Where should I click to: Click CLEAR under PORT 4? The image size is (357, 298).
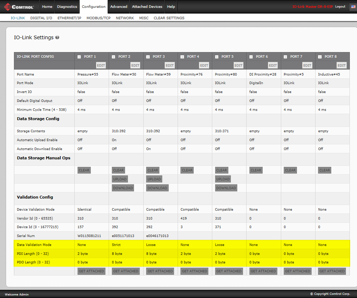pyautogui.click(x=187, y=170)
